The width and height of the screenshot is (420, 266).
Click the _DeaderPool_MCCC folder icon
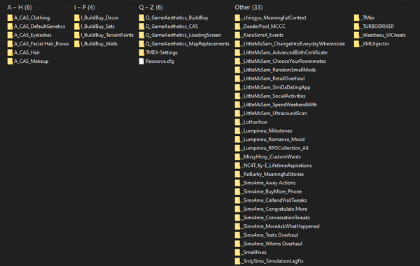pyautogui.click(x=237, y=27)
